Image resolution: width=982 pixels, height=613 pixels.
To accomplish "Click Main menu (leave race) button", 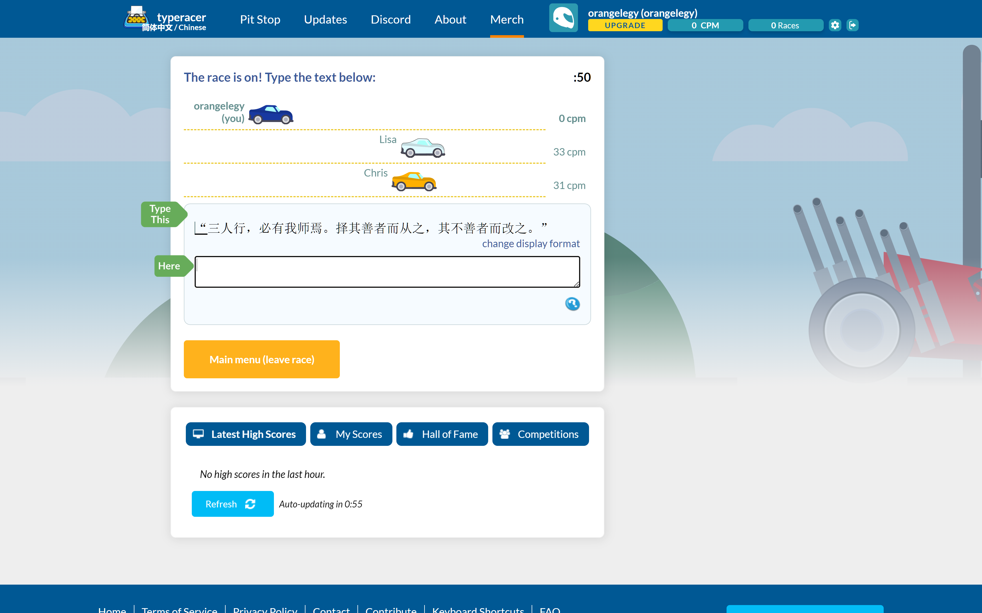I will tap(262, 359).
